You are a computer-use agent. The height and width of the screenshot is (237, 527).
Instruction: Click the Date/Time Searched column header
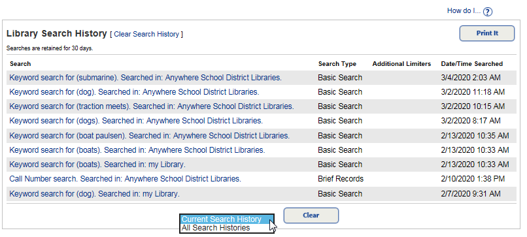tap(472, 64)
